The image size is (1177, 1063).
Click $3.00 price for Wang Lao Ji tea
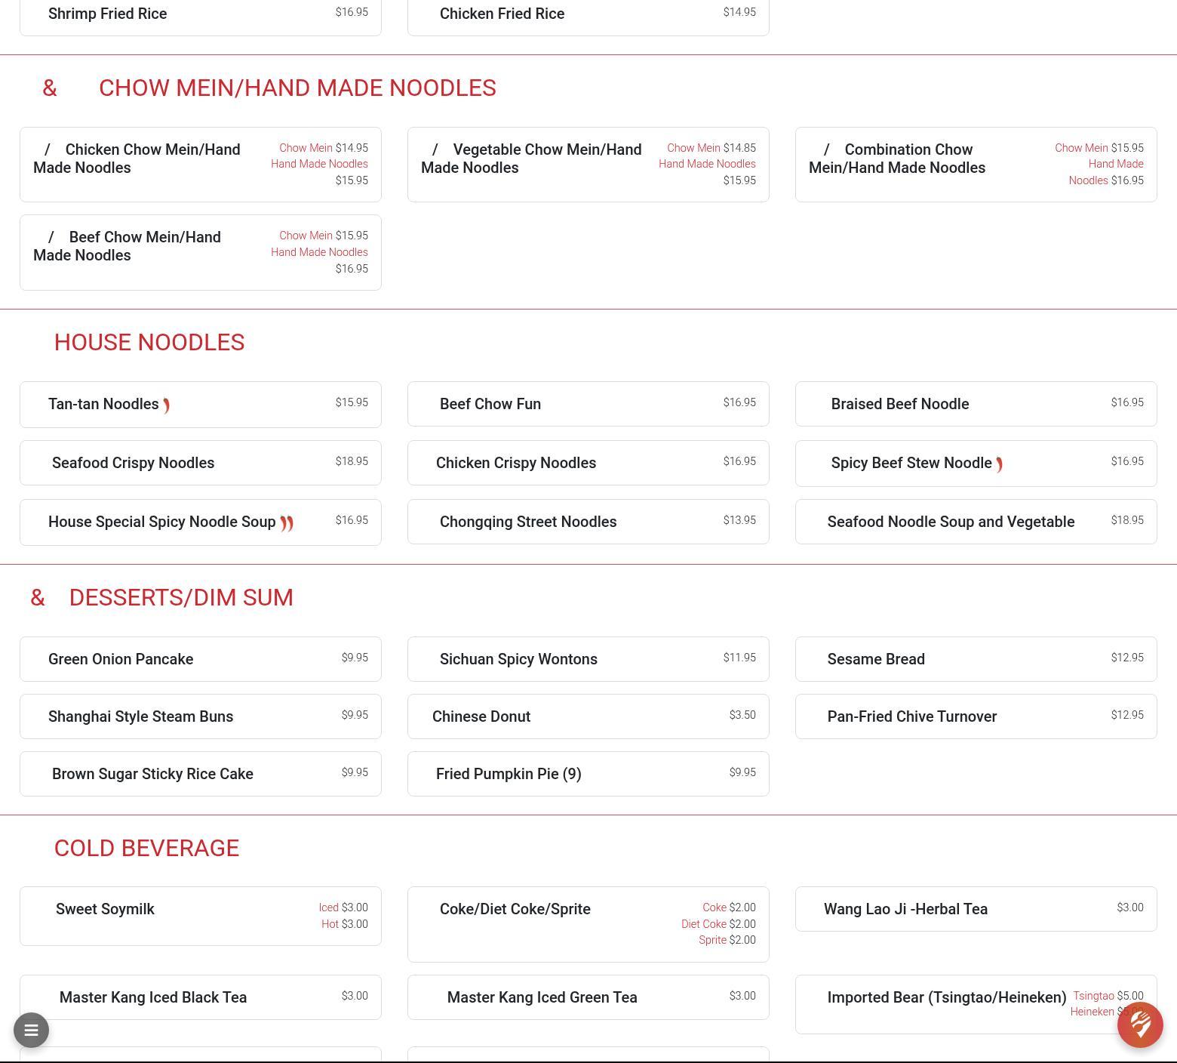coord(1130,907)
